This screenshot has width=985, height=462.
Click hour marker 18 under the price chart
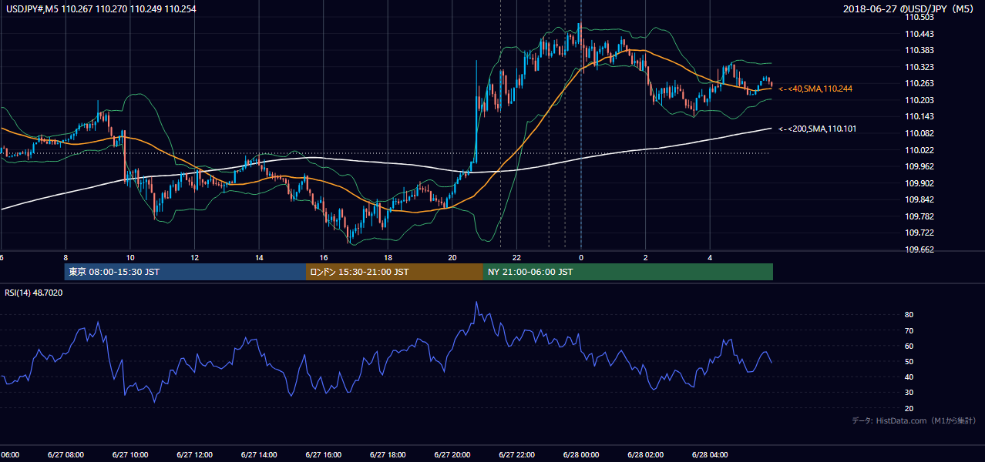click(x=388, y=257)
